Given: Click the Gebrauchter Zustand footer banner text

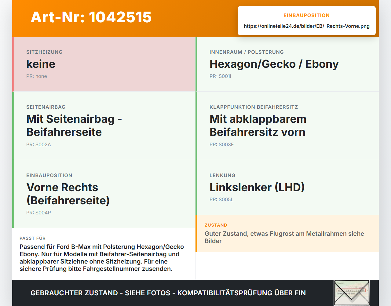Looking at the screenshot, I should [x=168, y=293].
